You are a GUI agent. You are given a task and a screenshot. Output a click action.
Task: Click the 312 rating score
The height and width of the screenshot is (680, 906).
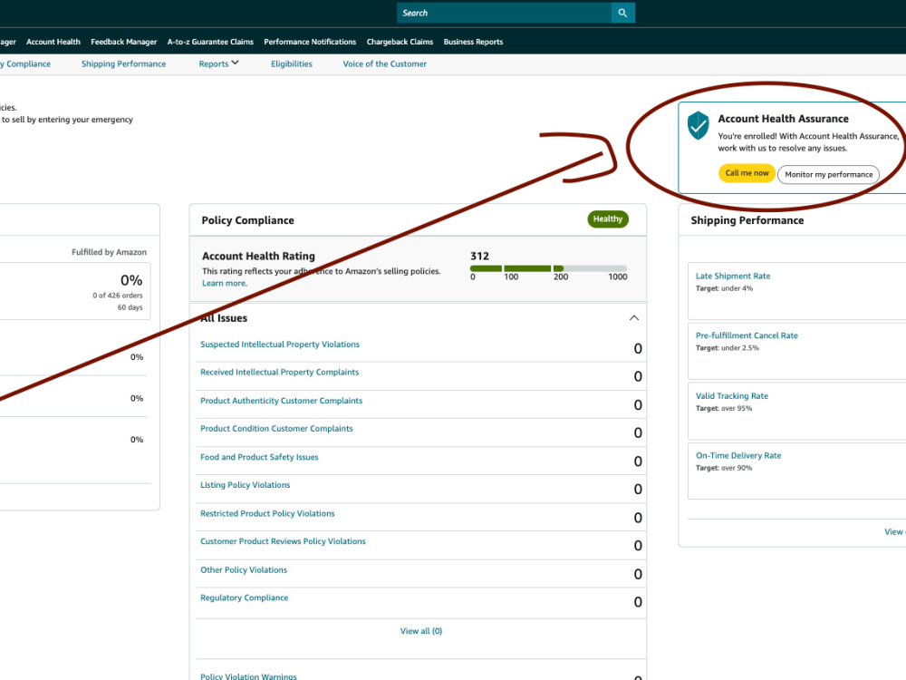(x=479, y=256)
